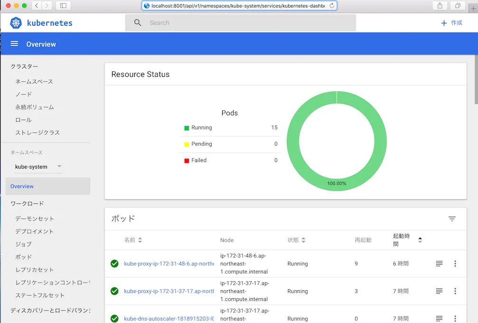Open the Safari share button

pos(440,6)
